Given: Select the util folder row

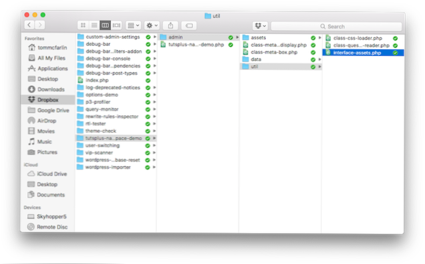Looking at the screenshot, I should tap(281, 67).
